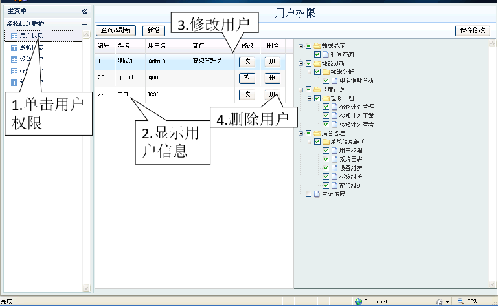Click the page icon of 检修计划查看 tree item
Image resolution: width=498 pixels, height=307 pixels.
pos(334,124)
